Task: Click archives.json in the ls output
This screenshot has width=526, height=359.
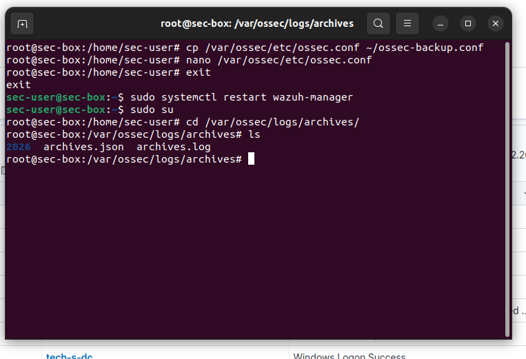Action: 83,147
